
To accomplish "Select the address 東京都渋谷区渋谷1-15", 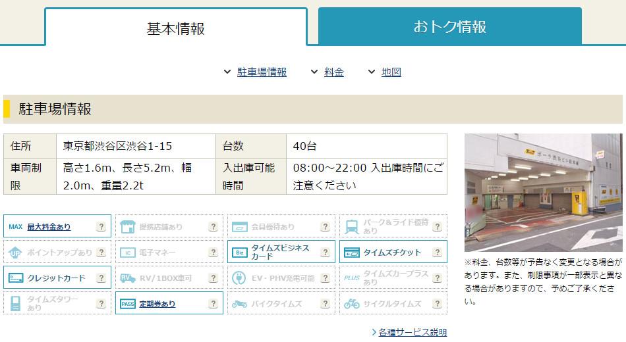I will (x=117, y=146).
